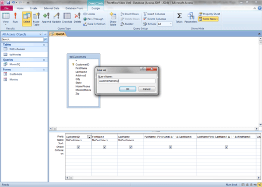Uncheck Show box for FullName column
This screenshot has width=262, height=187.
[x=170, y=147]
